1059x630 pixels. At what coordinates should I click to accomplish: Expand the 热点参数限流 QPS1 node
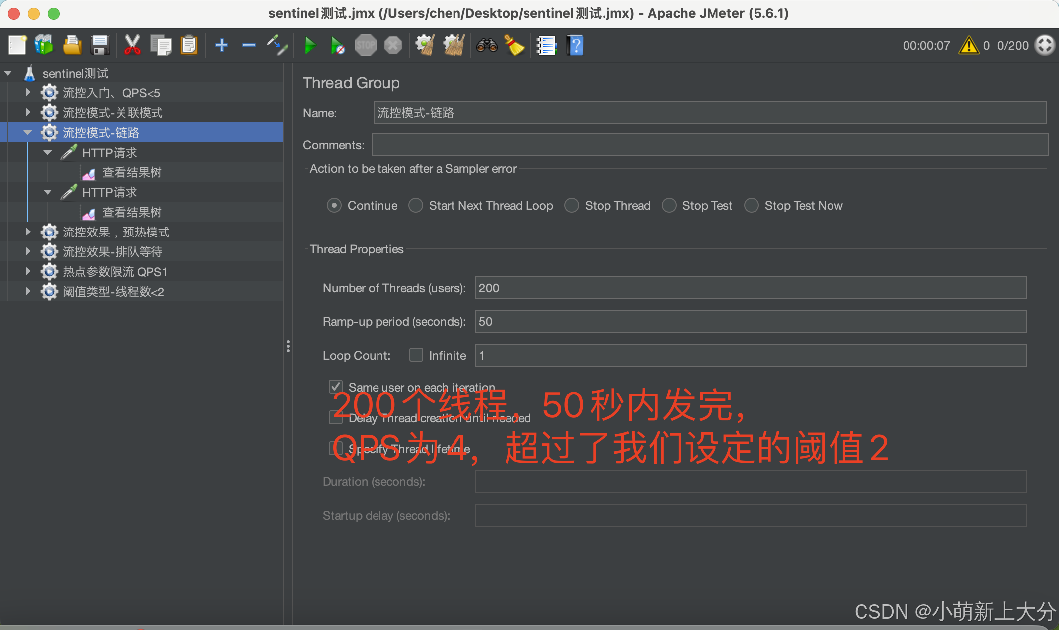(28, 272)
